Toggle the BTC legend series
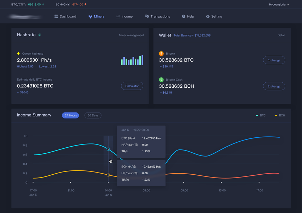The image size is (302, 213). pyautogui.click(x=261, y=115)
